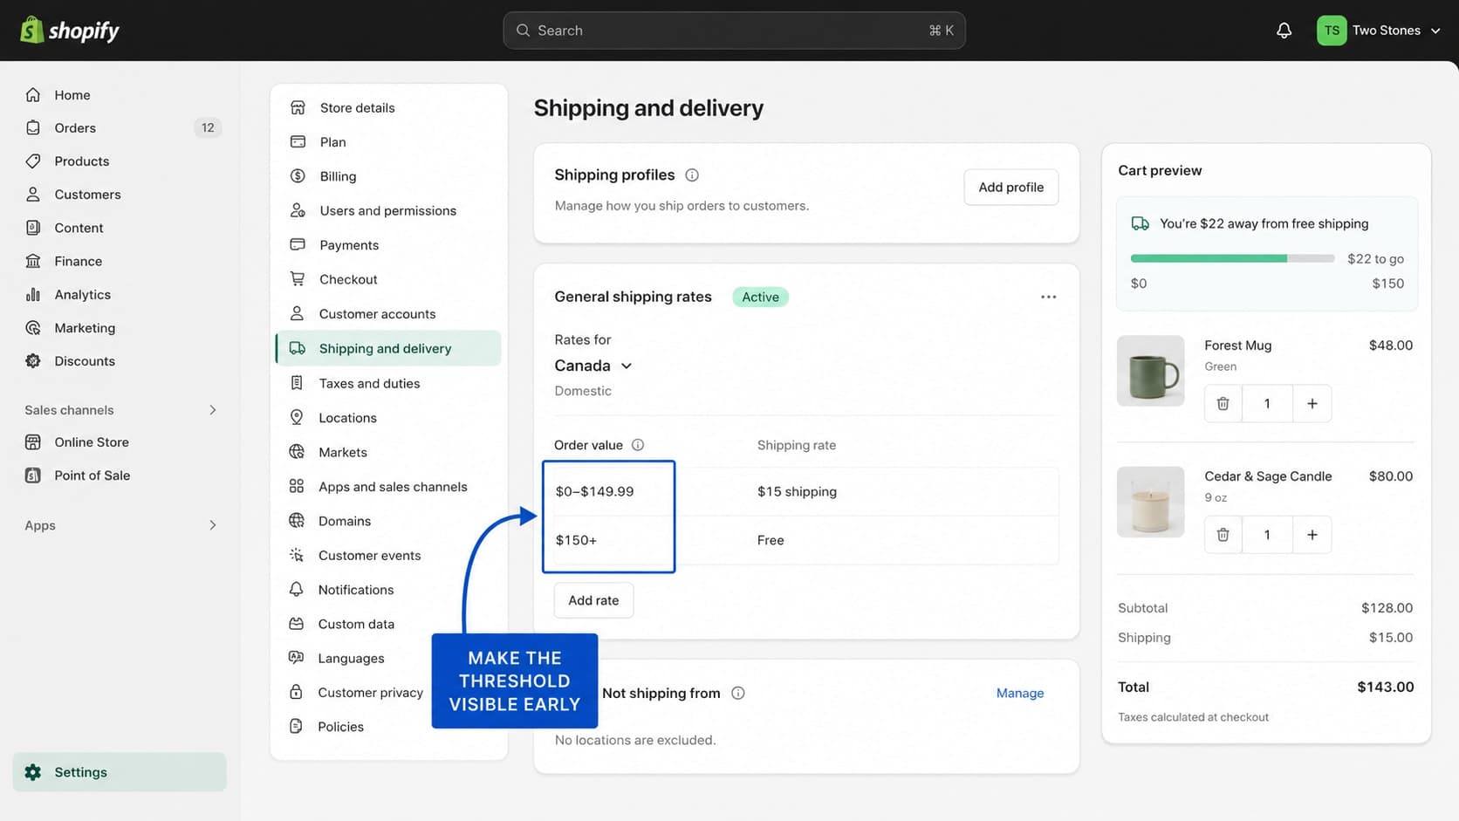Click the Active status badge

(760, 297)
